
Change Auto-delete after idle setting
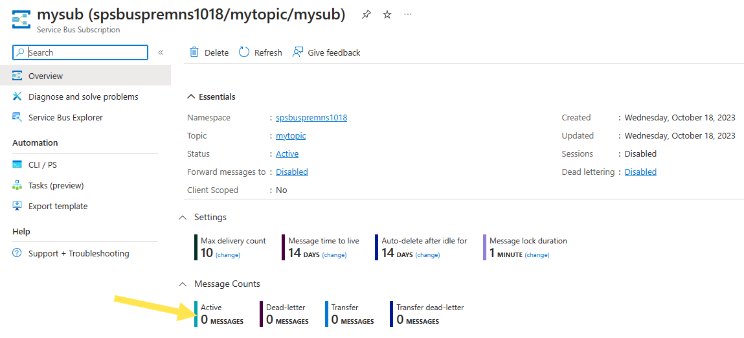[427, 255]
